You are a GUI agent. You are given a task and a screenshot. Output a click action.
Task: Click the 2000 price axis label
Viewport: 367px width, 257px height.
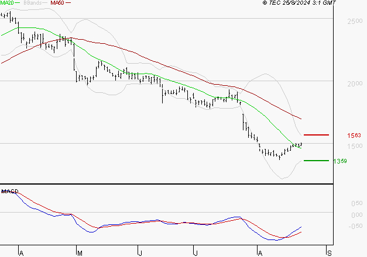coord(355,84)
